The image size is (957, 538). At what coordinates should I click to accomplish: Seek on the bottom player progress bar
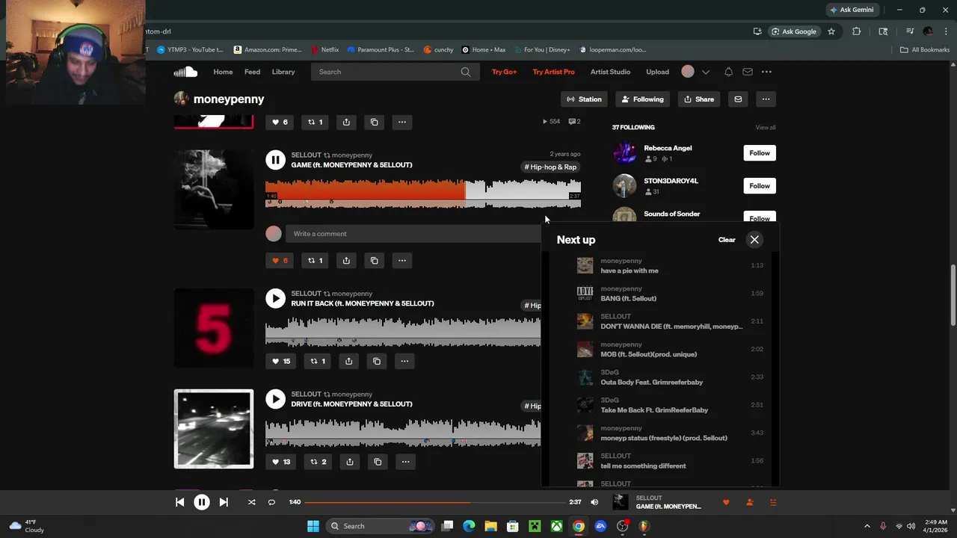(434, 502)
